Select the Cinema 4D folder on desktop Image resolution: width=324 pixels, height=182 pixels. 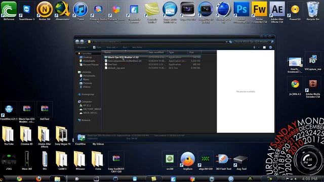(27, 135)
